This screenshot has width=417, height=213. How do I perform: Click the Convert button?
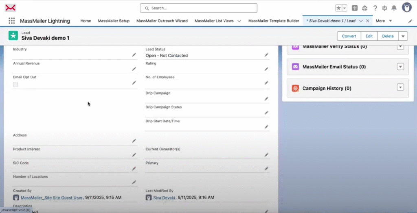click(349, 36)
